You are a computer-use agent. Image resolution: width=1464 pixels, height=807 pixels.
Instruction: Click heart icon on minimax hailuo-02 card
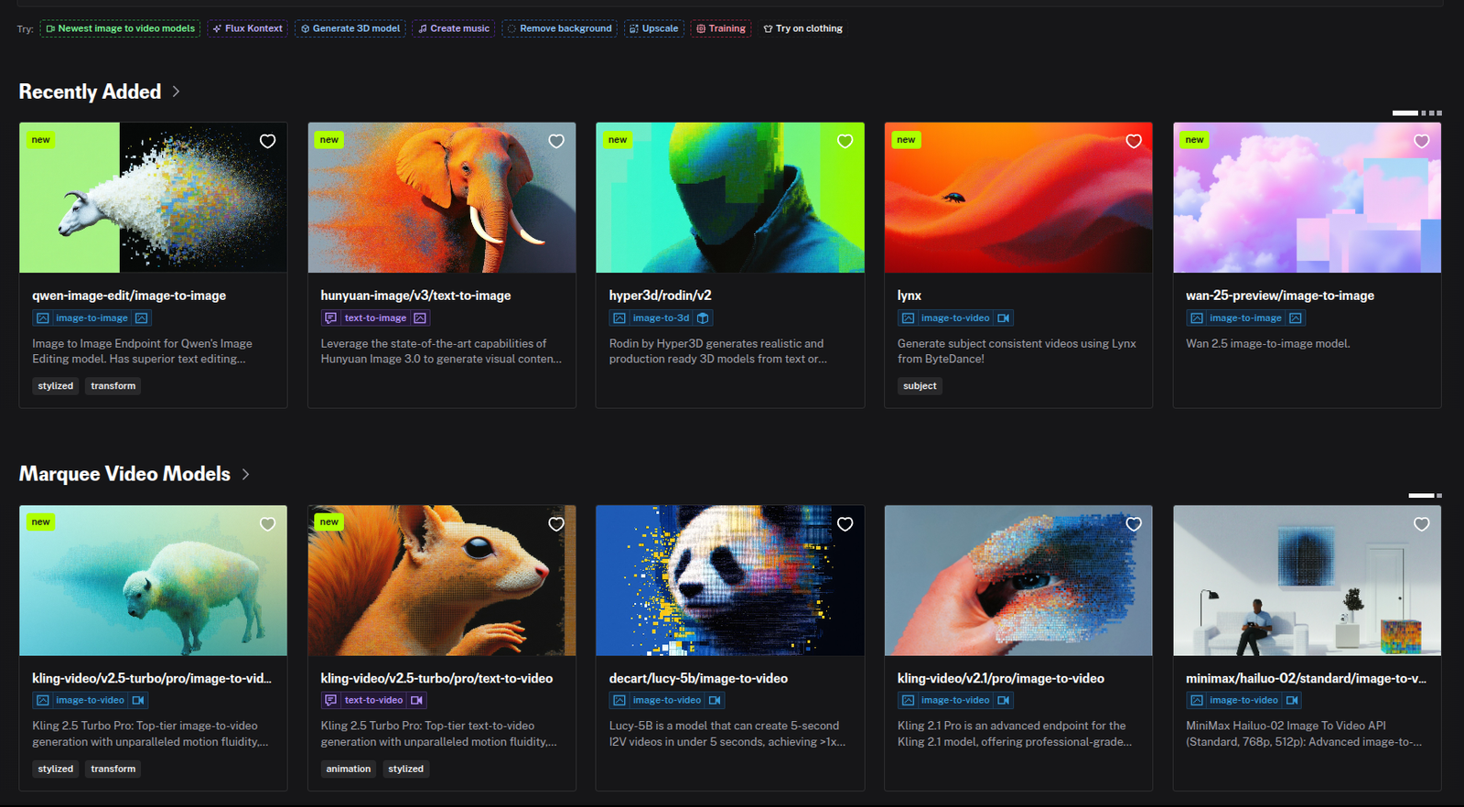pos(1421,524)
